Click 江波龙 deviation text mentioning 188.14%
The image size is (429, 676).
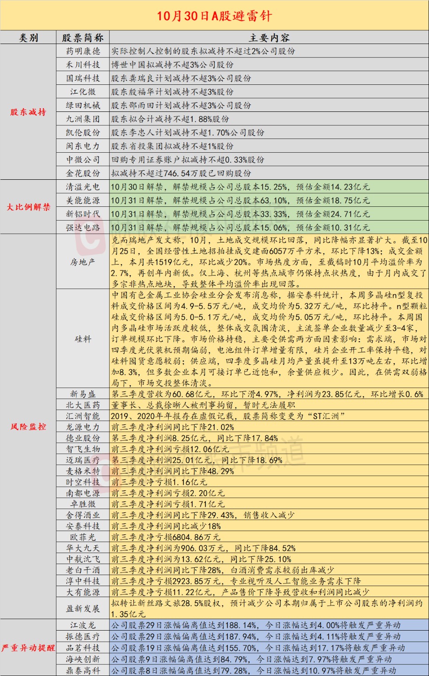(x=256, y=625)
